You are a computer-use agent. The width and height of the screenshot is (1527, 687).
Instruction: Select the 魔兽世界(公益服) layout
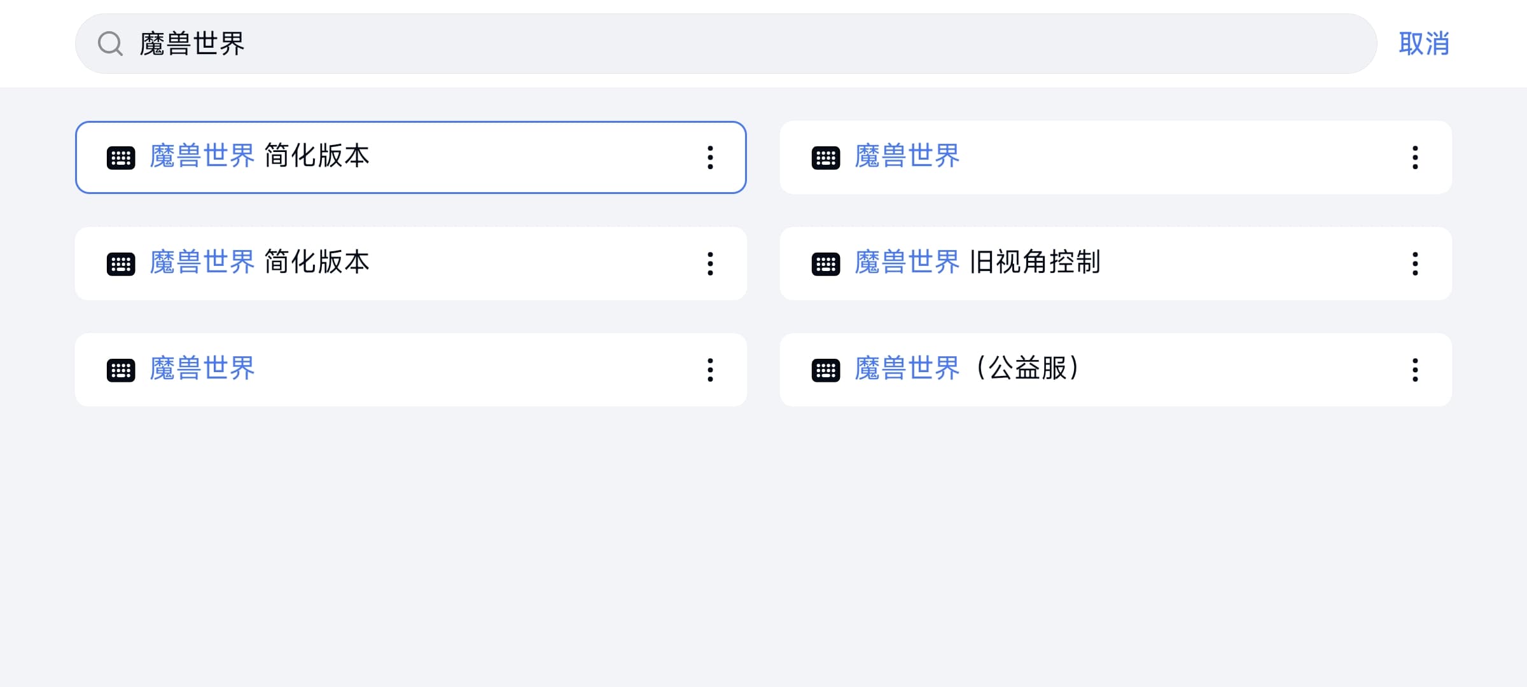1116,370
